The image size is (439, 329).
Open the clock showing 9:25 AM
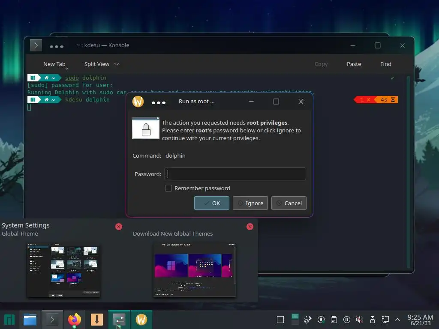coord(420,320)
